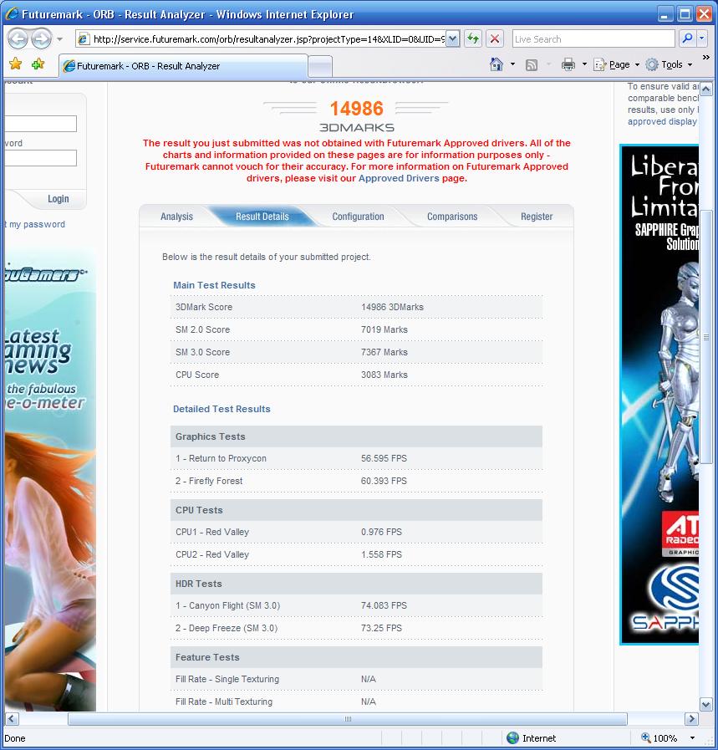Click the username input field

click(x=40, y=124)
